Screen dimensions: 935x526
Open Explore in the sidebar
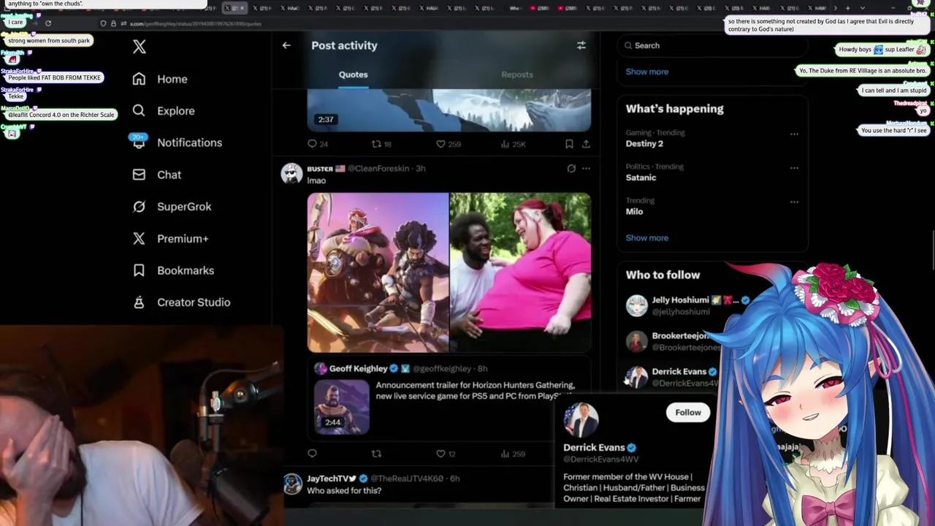point(164,111)
